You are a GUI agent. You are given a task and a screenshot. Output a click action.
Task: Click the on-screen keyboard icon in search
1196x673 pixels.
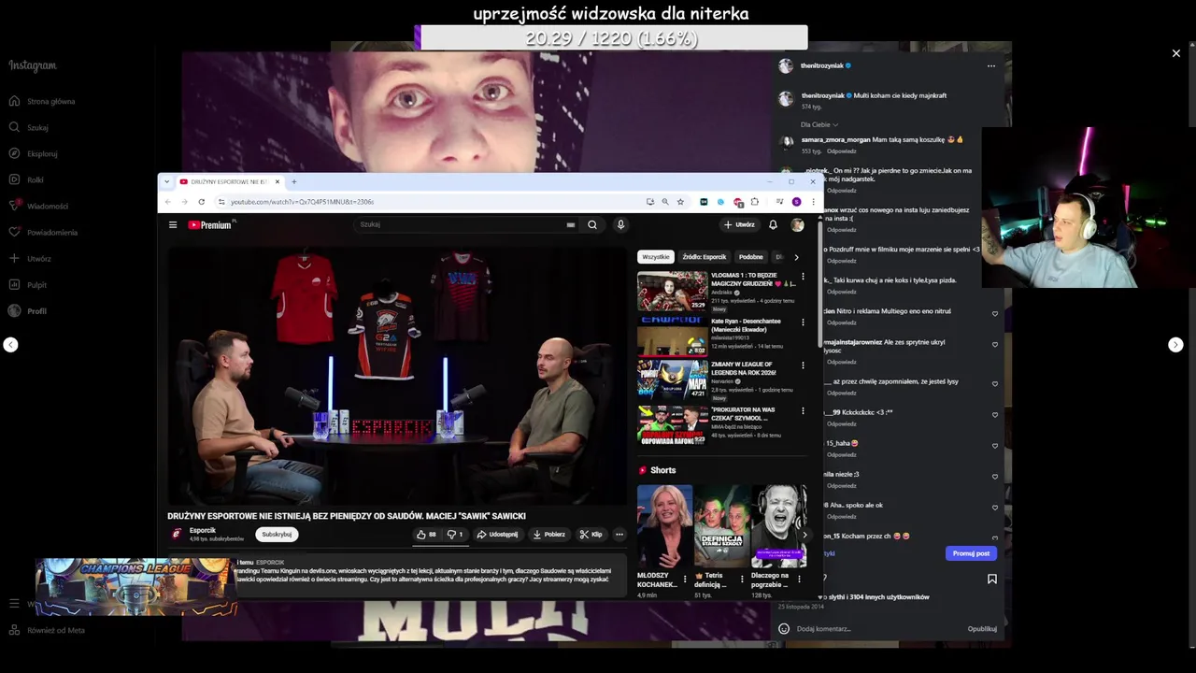click(x=570, y=224)
